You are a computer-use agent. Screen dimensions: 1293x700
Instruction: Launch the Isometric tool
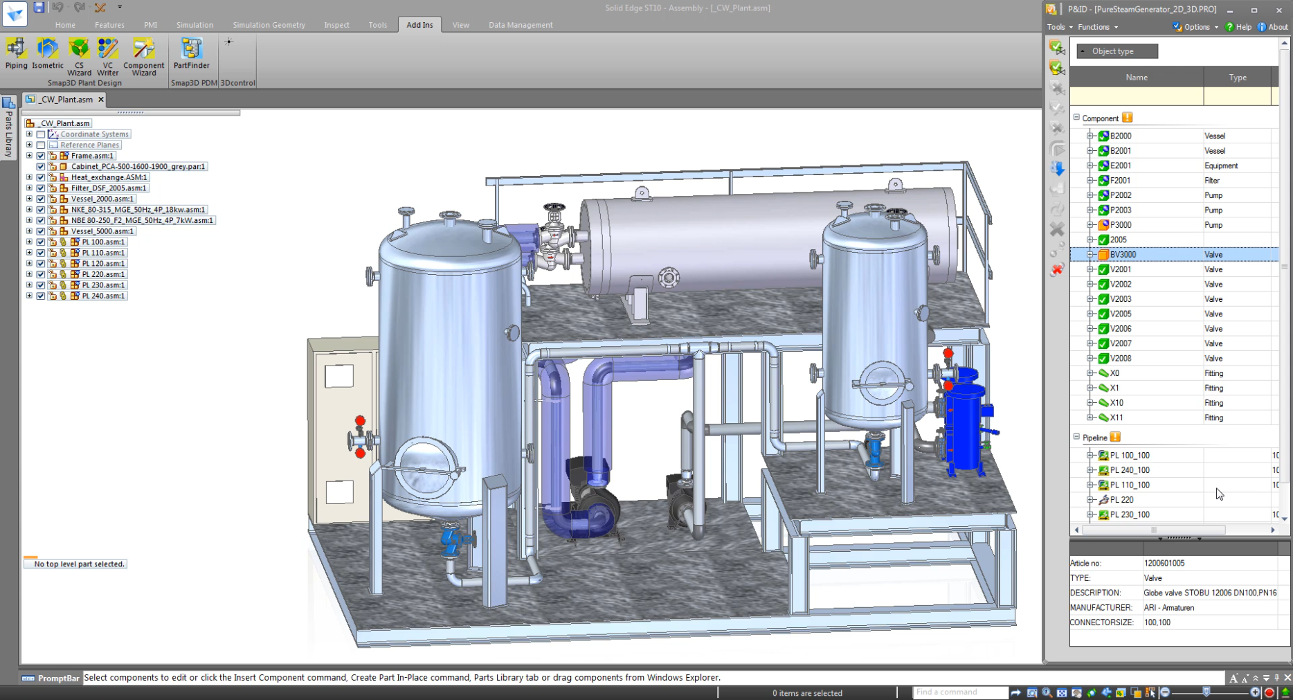47,53
